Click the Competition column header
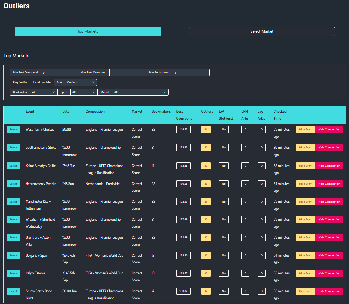This screenshot has width=349, height=304. 95,112
